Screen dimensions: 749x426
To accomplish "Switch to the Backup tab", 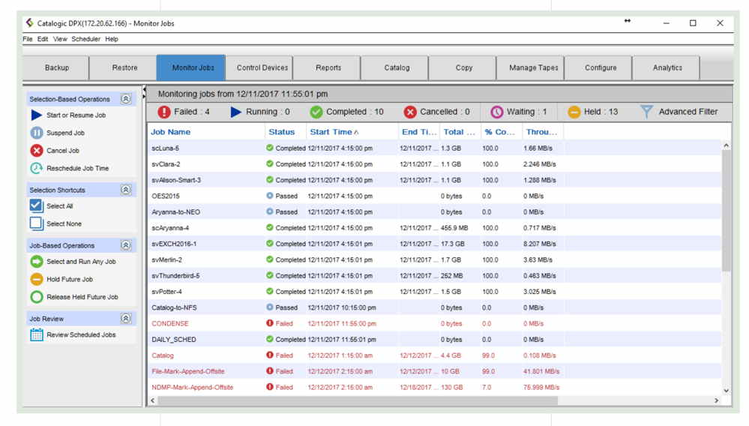I will 56,67.
